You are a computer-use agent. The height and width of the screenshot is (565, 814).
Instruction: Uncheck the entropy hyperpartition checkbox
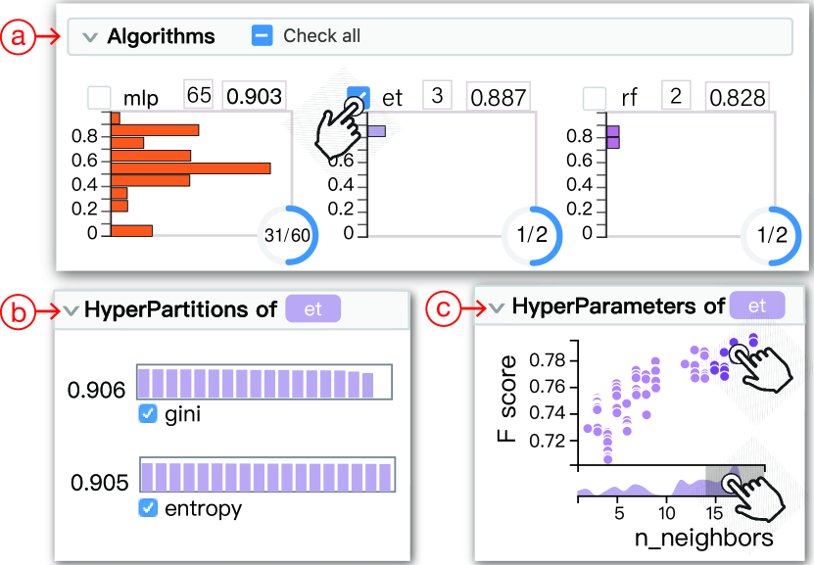(148, 507)
